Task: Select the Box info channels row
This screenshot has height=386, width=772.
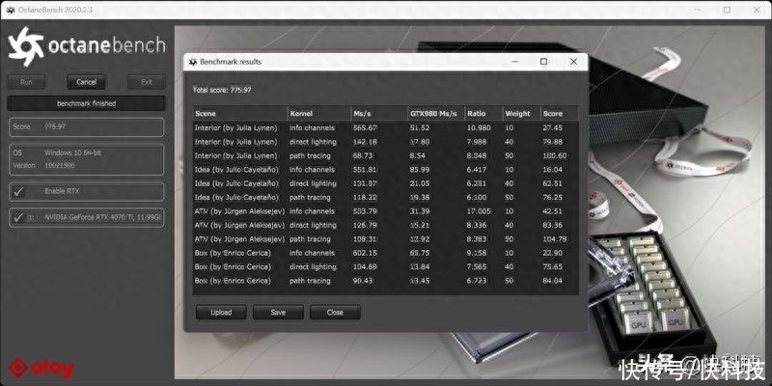Action: pos(385,253)
